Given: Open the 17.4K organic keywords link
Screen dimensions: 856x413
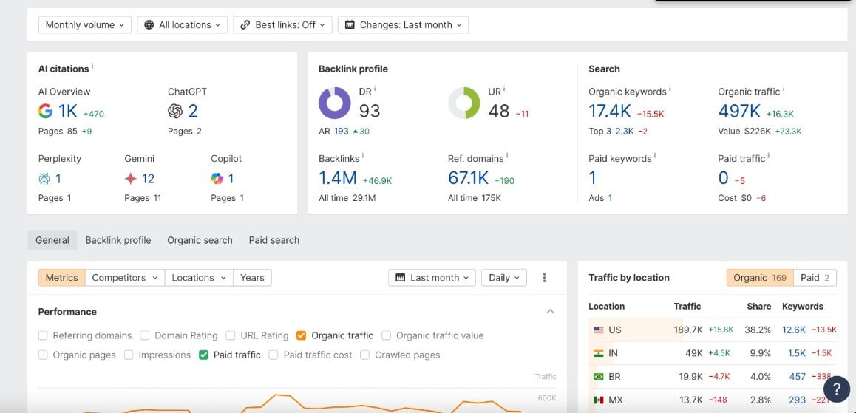Looking at the screenshot, I should (609, 112).
